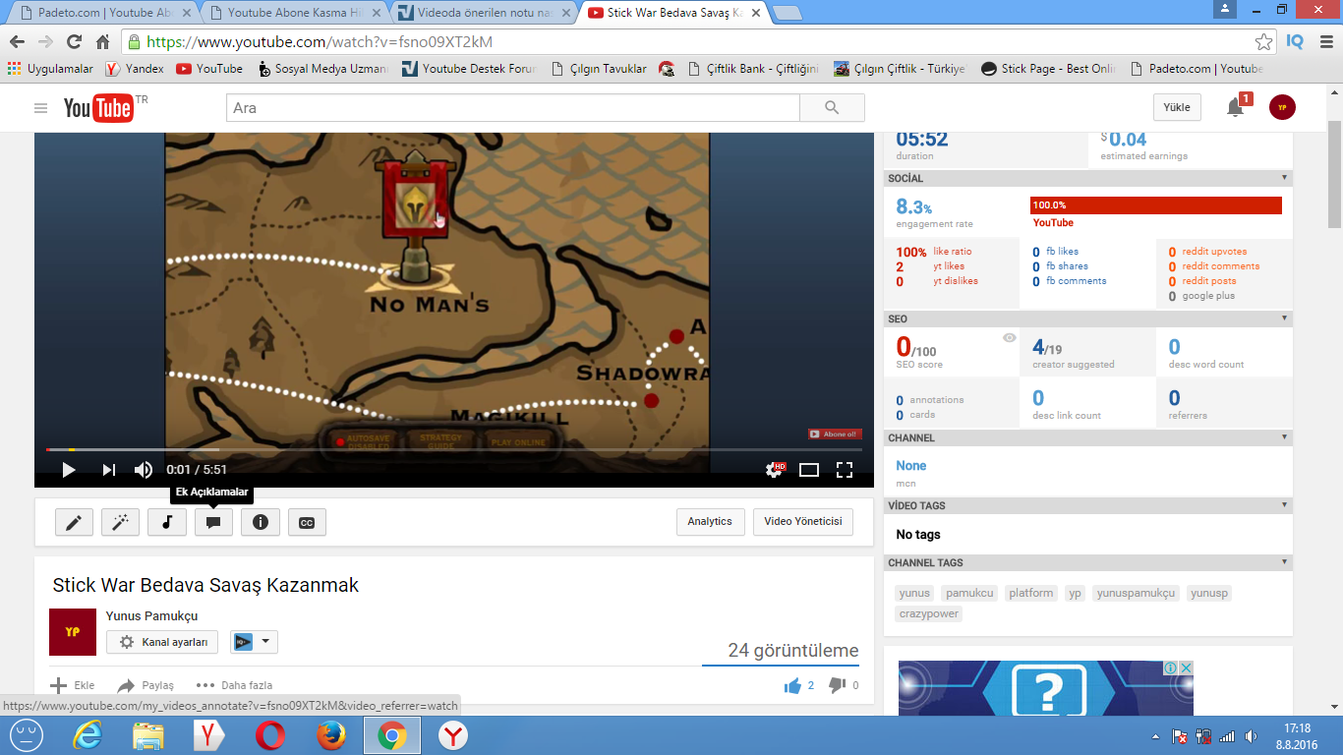This screenshot has width=1343, height=755.
Task: Open Internet Explorer from the taskbar
Action: point(87,735)
